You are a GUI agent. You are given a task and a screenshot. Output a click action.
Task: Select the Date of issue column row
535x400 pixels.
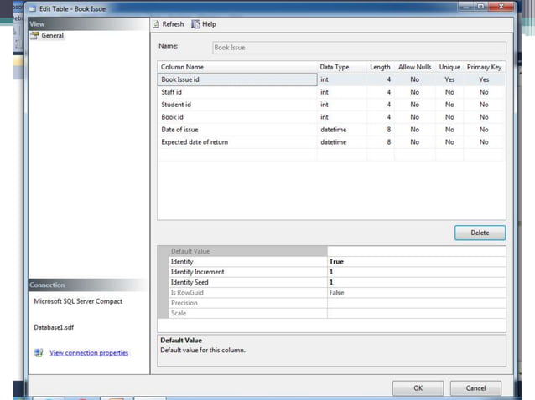point(237,130)
